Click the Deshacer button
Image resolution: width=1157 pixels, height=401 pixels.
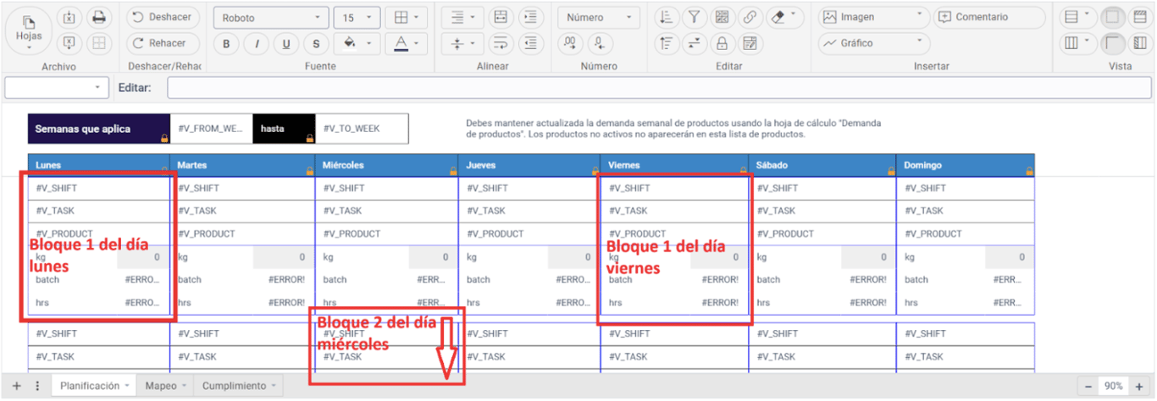click(163, 17)
